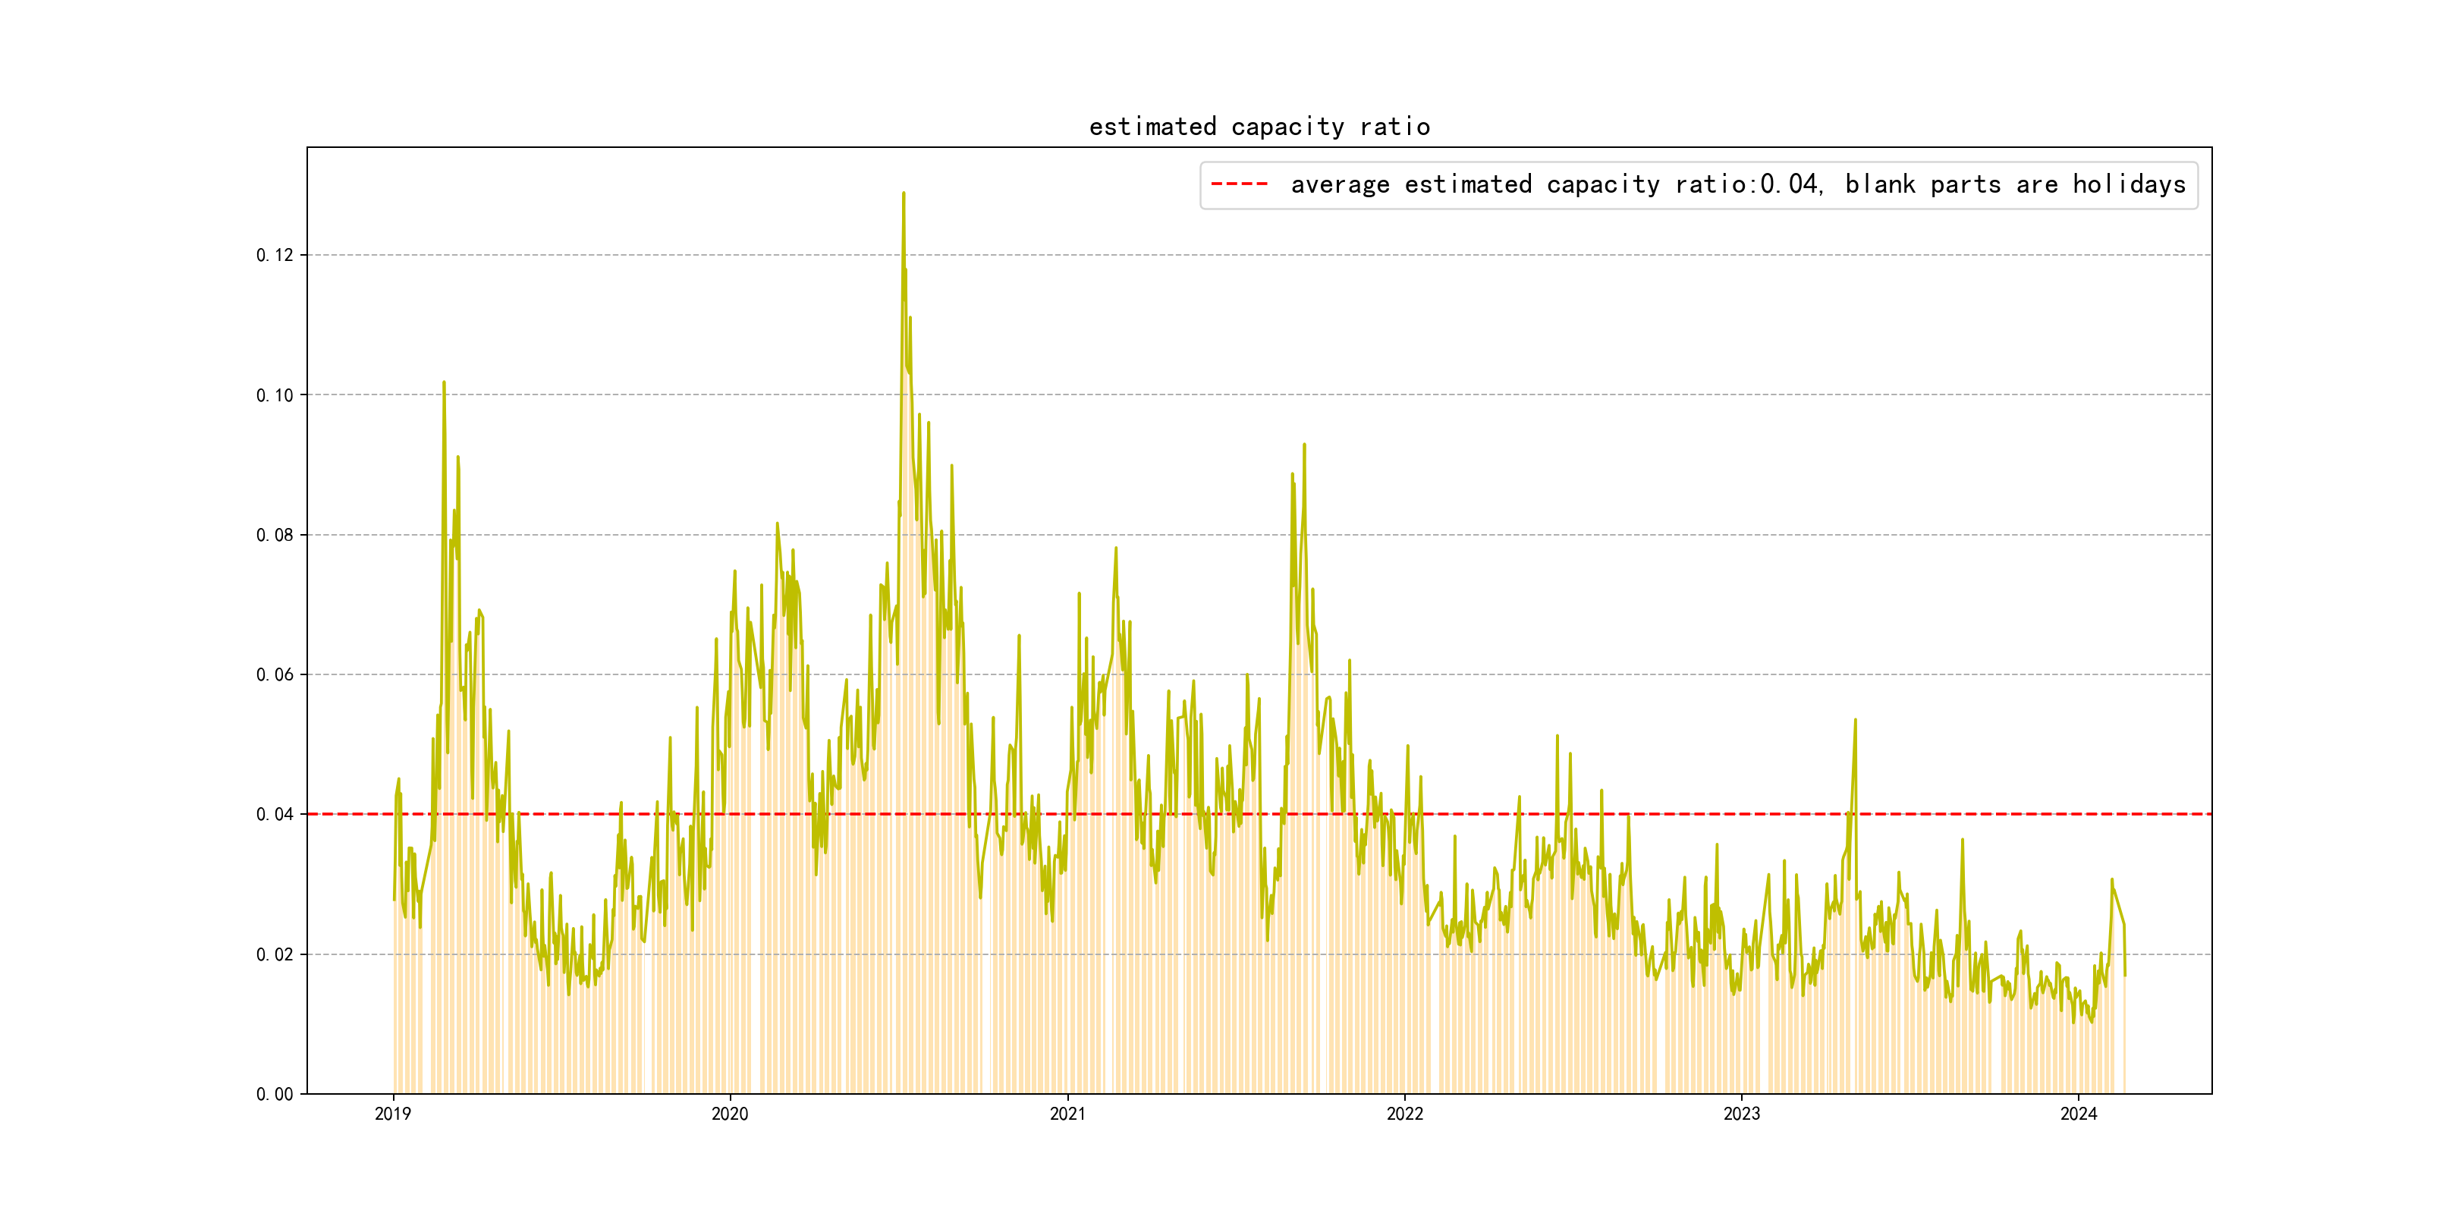The image size is (2458, 1229).
Task: Click the 0.08 y-axis tick label
Action: coord(275,536)
